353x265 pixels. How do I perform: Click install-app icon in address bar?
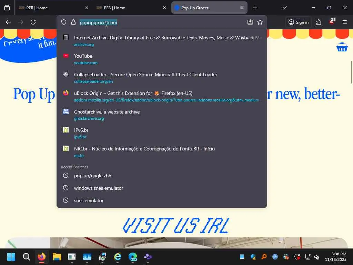tap(250, 22)
